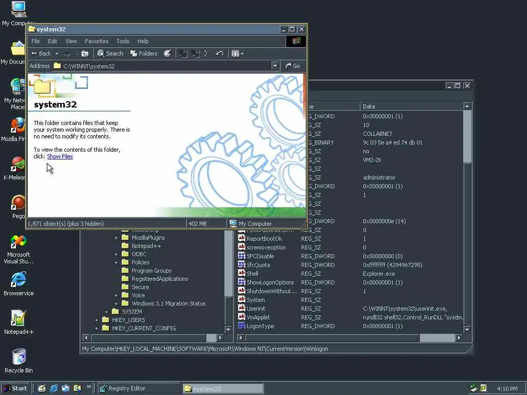Select the VmApplet registry value

point(258,317)
